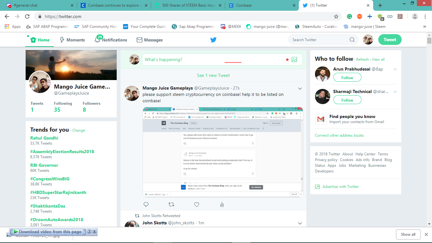The width and height of the screenshot is (432, 243).
Task: Open profile avatar menu in navbar
Action: point(368,40)
